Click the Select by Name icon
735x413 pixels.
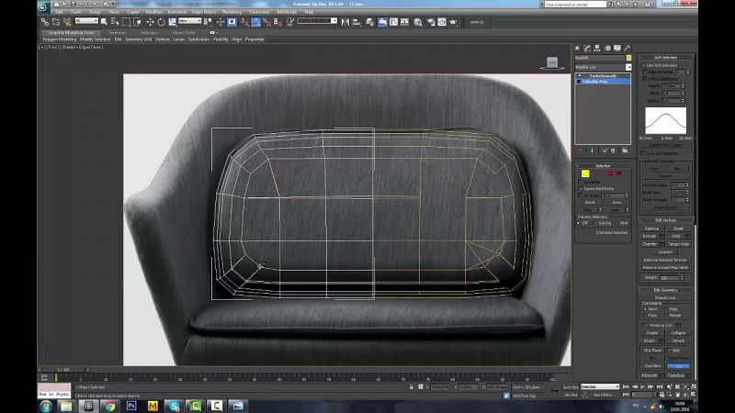115,22
